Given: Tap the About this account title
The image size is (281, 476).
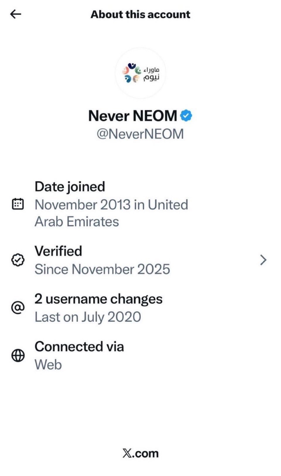Looking at the screenshot, I should coord(140,14).
